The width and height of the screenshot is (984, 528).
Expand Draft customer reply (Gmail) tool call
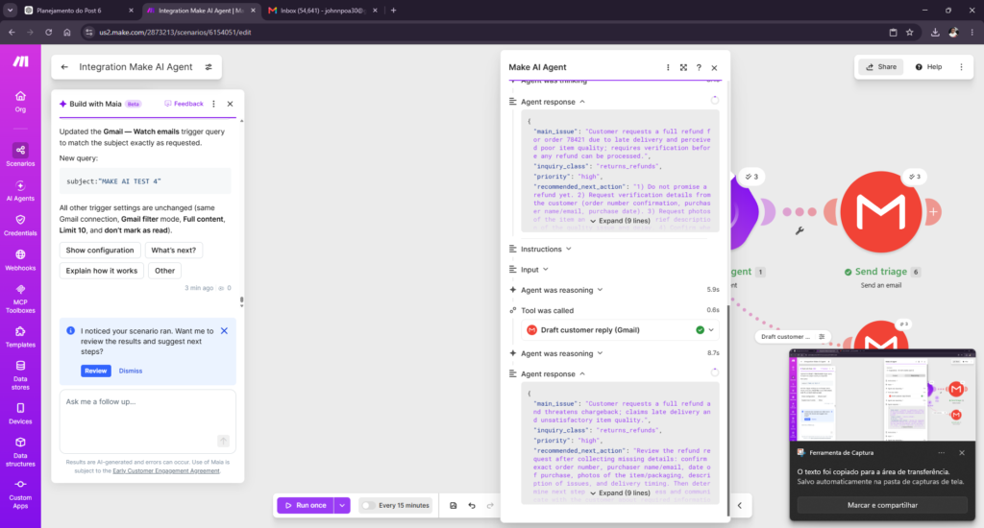click(711, 330)
